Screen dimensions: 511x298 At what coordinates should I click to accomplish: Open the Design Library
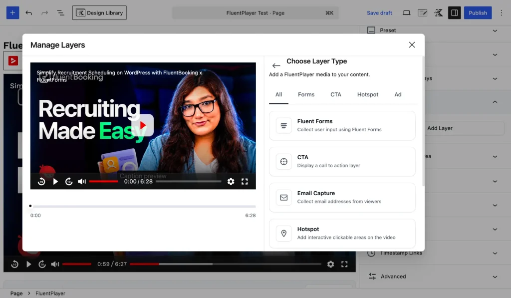coord(99,12)
